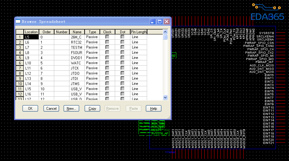Toggle the Clock checkbox in the JTCK row
289x161 pixels.
pos(107,68)
